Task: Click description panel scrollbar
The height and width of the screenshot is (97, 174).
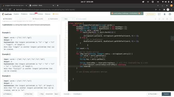Action: click(60, 50)
